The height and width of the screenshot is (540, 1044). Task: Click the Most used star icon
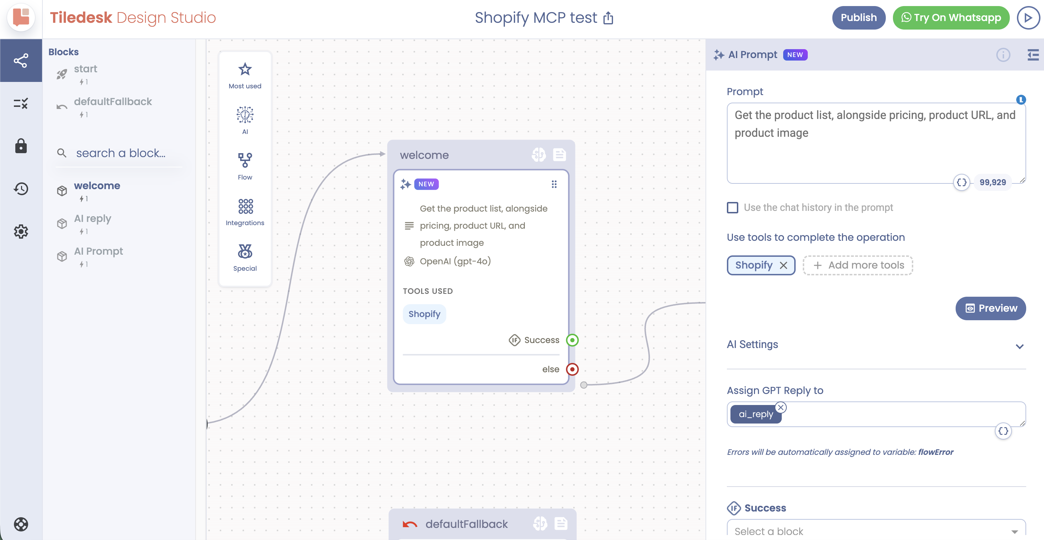245,69
